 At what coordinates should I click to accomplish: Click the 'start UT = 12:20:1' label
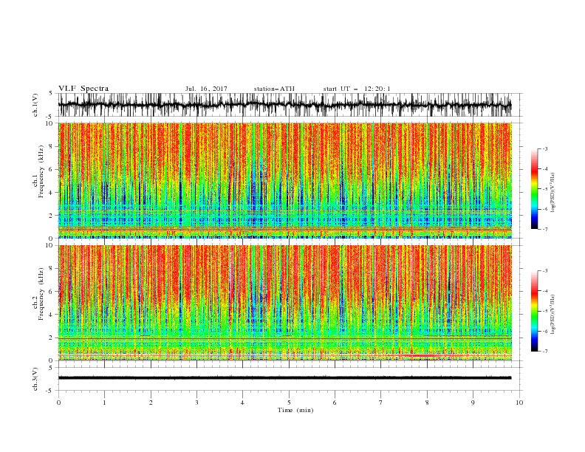357,89
